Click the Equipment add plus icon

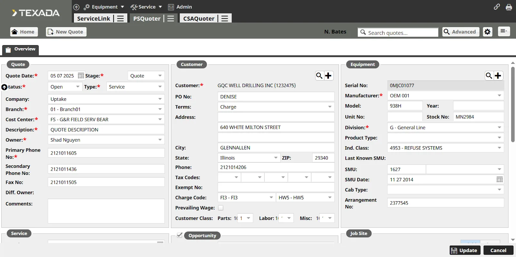[498, 76]
